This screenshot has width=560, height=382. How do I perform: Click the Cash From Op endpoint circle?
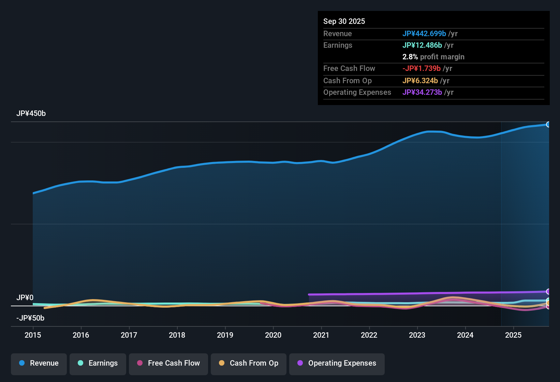tap(548, 303)
